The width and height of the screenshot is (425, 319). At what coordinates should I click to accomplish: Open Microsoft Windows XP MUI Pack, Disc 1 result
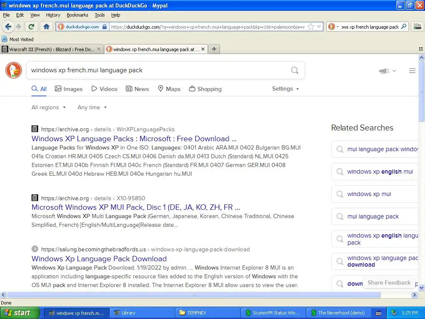click(136, 207)
